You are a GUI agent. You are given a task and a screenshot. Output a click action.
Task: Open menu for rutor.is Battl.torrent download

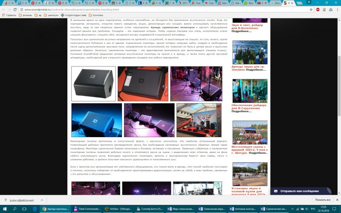(42, 200)
